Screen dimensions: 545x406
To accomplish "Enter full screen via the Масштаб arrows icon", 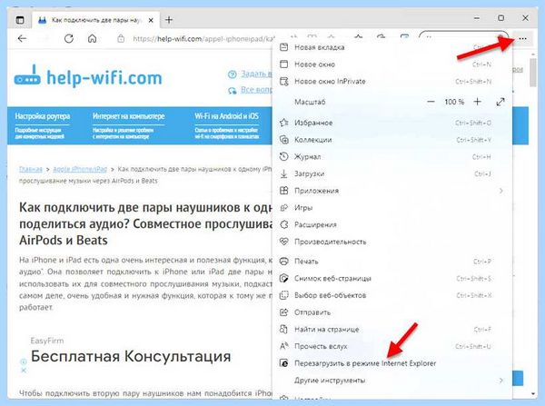I will point(500,102).
